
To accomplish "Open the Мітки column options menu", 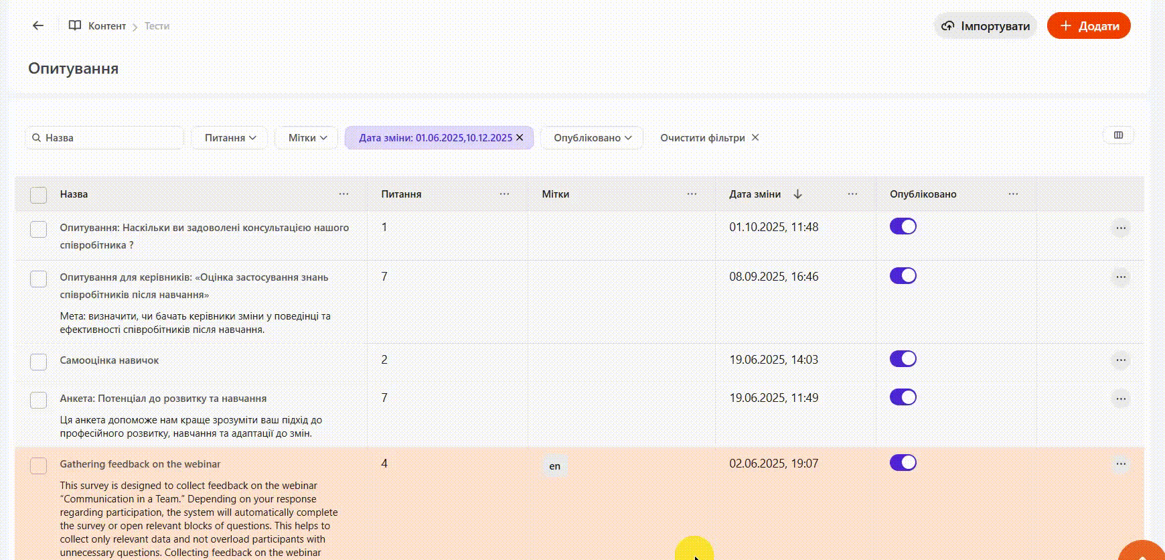I will (692, 194).
